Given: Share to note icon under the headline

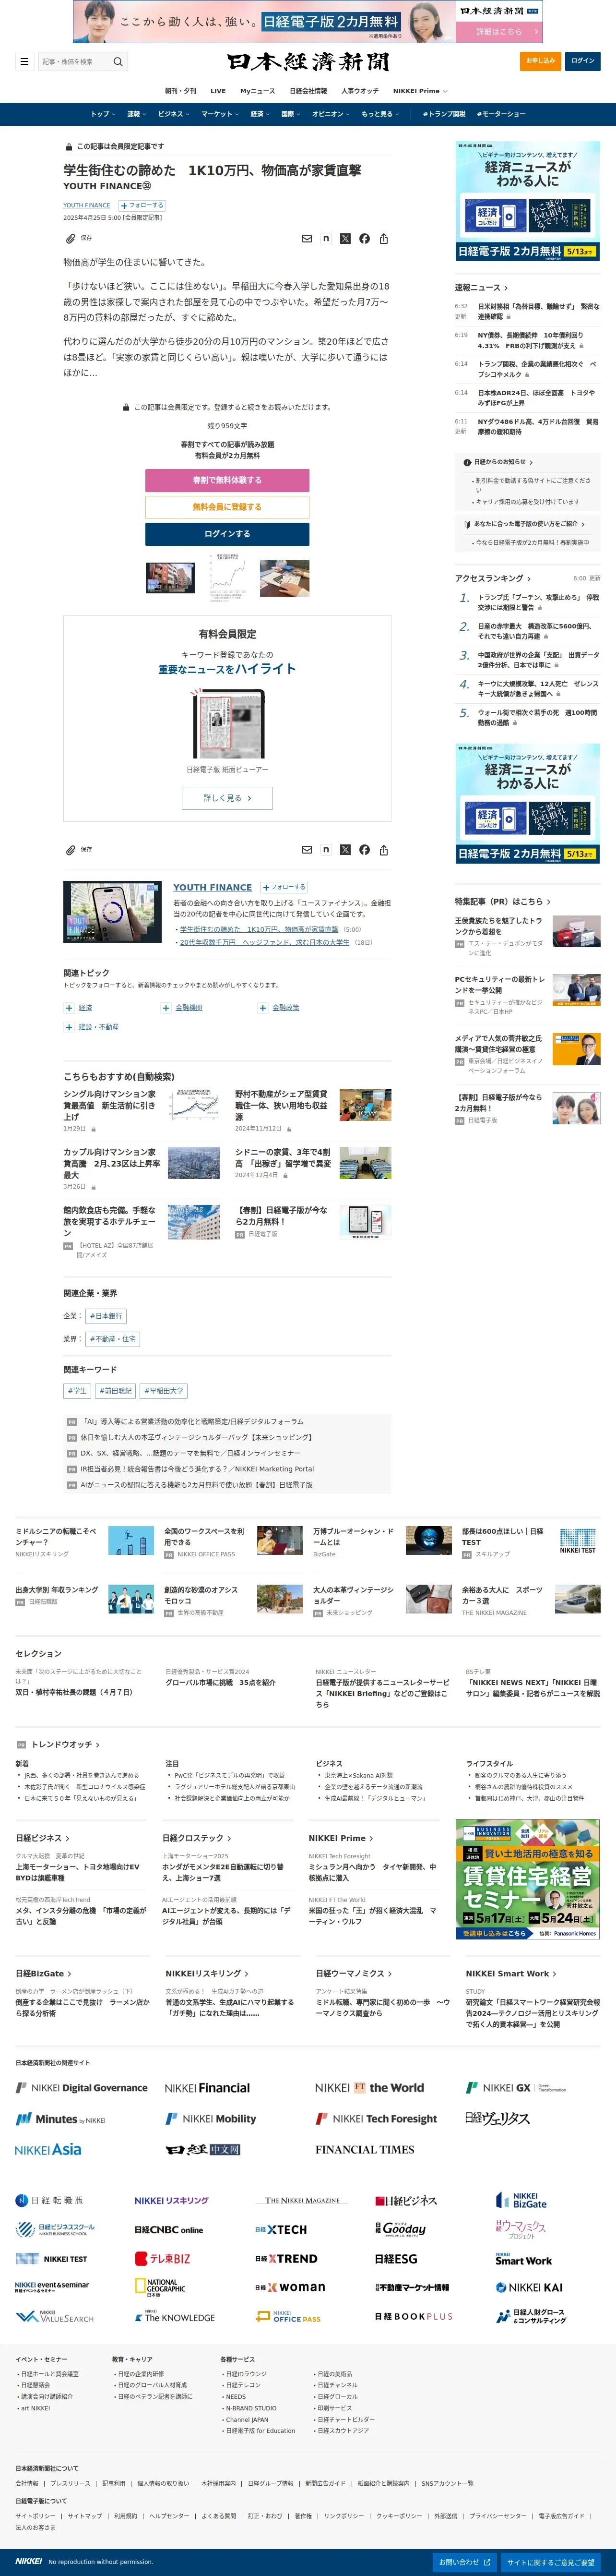Looking at the screenshot, I should tap(326, 238).
